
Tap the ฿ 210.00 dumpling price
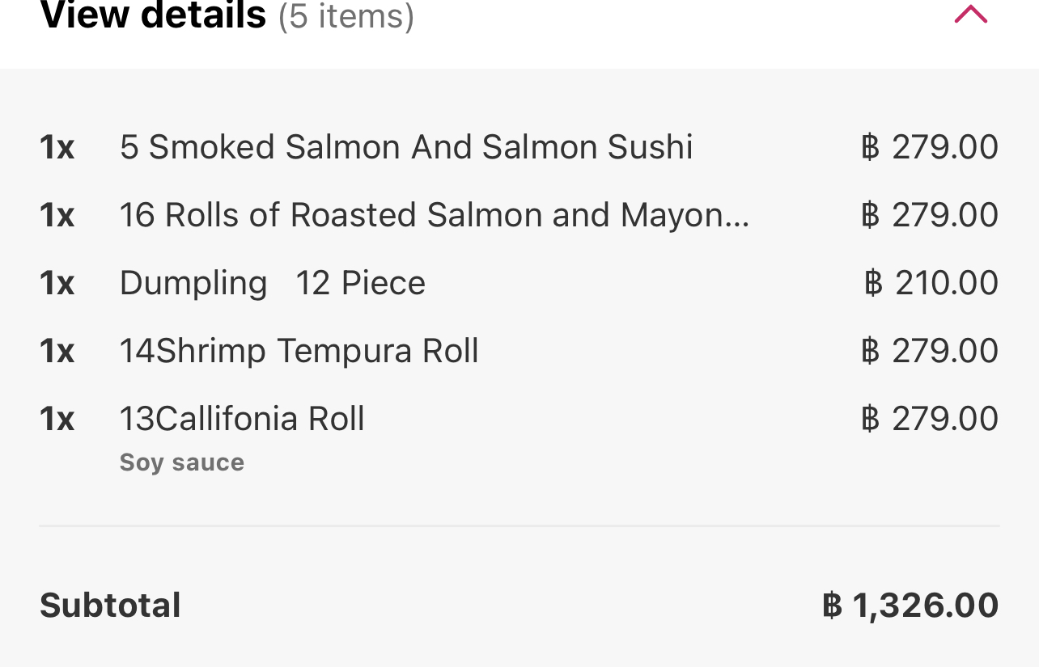pyautogui.click(x=931, y=283)
